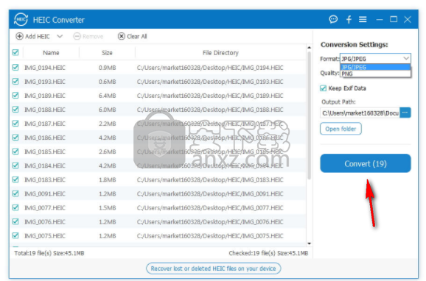Select the IMG_0189.HEIC file name
Screen dimensions: 426x281
click(45, 96)
